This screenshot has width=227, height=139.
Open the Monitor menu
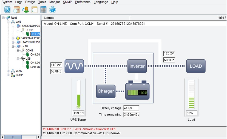click(x=55, y=2)
